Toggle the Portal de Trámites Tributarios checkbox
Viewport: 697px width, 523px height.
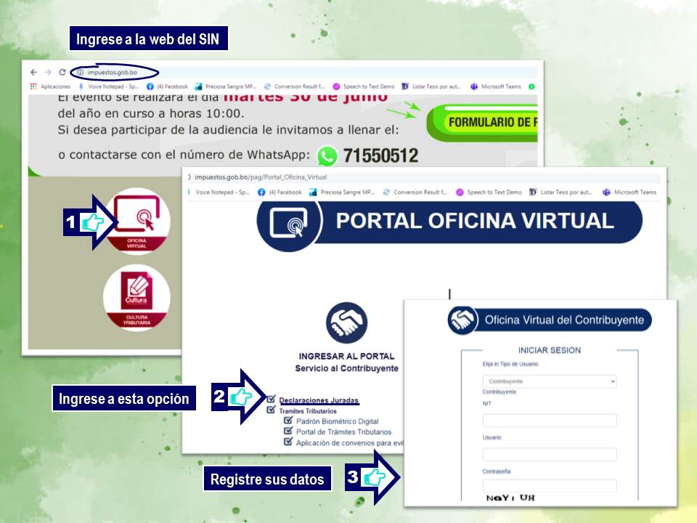pyautogui.click(x=288, y=431)
